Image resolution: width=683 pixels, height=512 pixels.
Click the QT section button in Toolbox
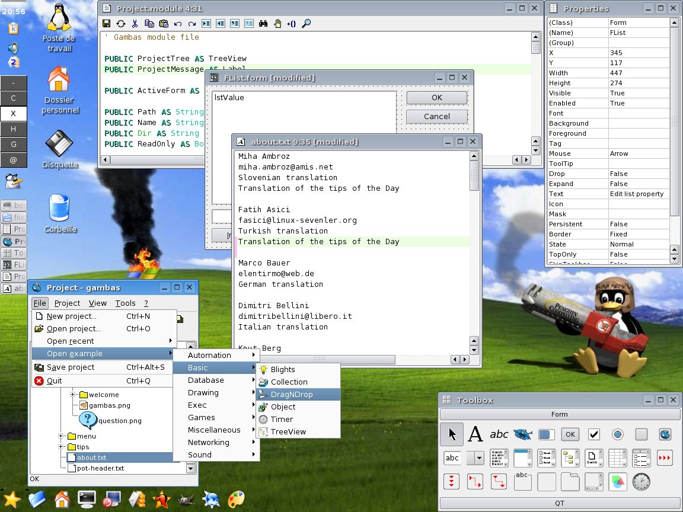pyautogui.click(x=559, y=503)
